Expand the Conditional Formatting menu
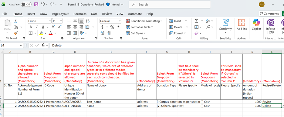284x117 pixels. tap(144, 21)
